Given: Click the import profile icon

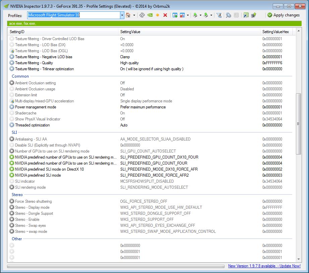Looking at the screenshot, I should (206, 15).
